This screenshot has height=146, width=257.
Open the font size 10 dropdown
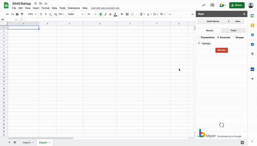pyautogui.click(x=92, y=14)
